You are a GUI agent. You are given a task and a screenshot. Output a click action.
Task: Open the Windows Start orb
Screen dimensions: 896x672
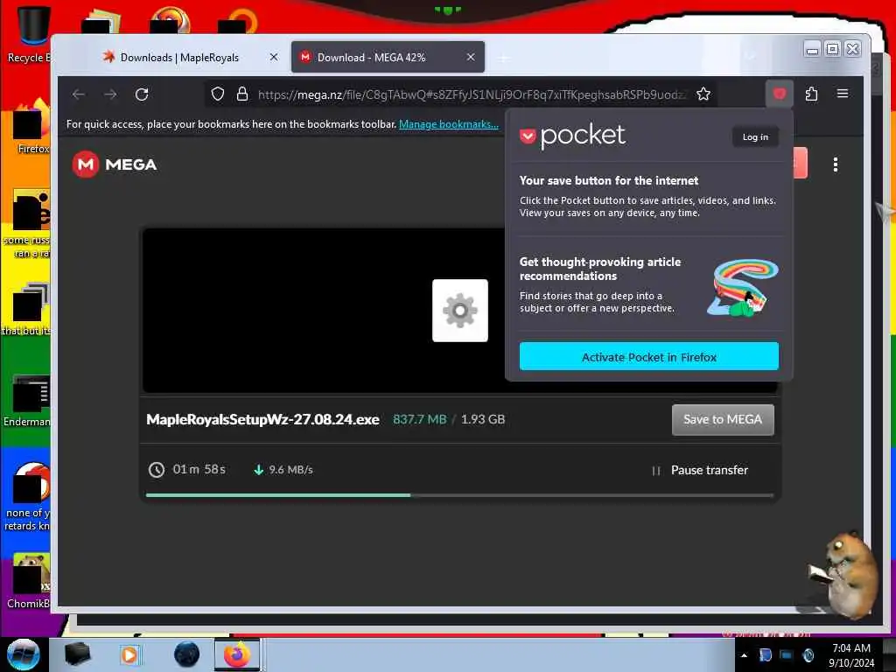pyautogui.click(x=24, y=654)
